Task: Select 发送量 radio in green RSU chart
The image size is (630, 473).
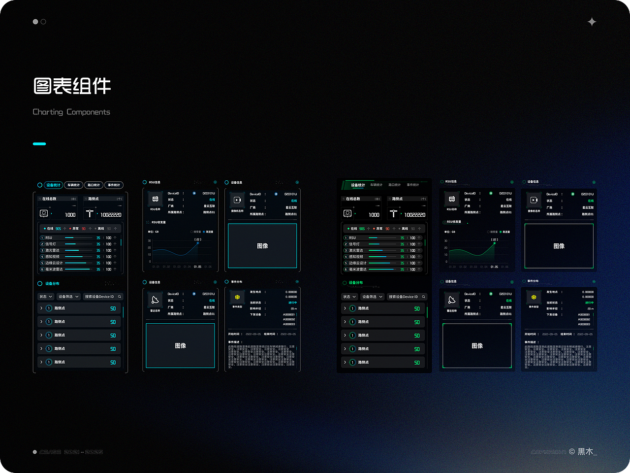Action: click(501, 232)
